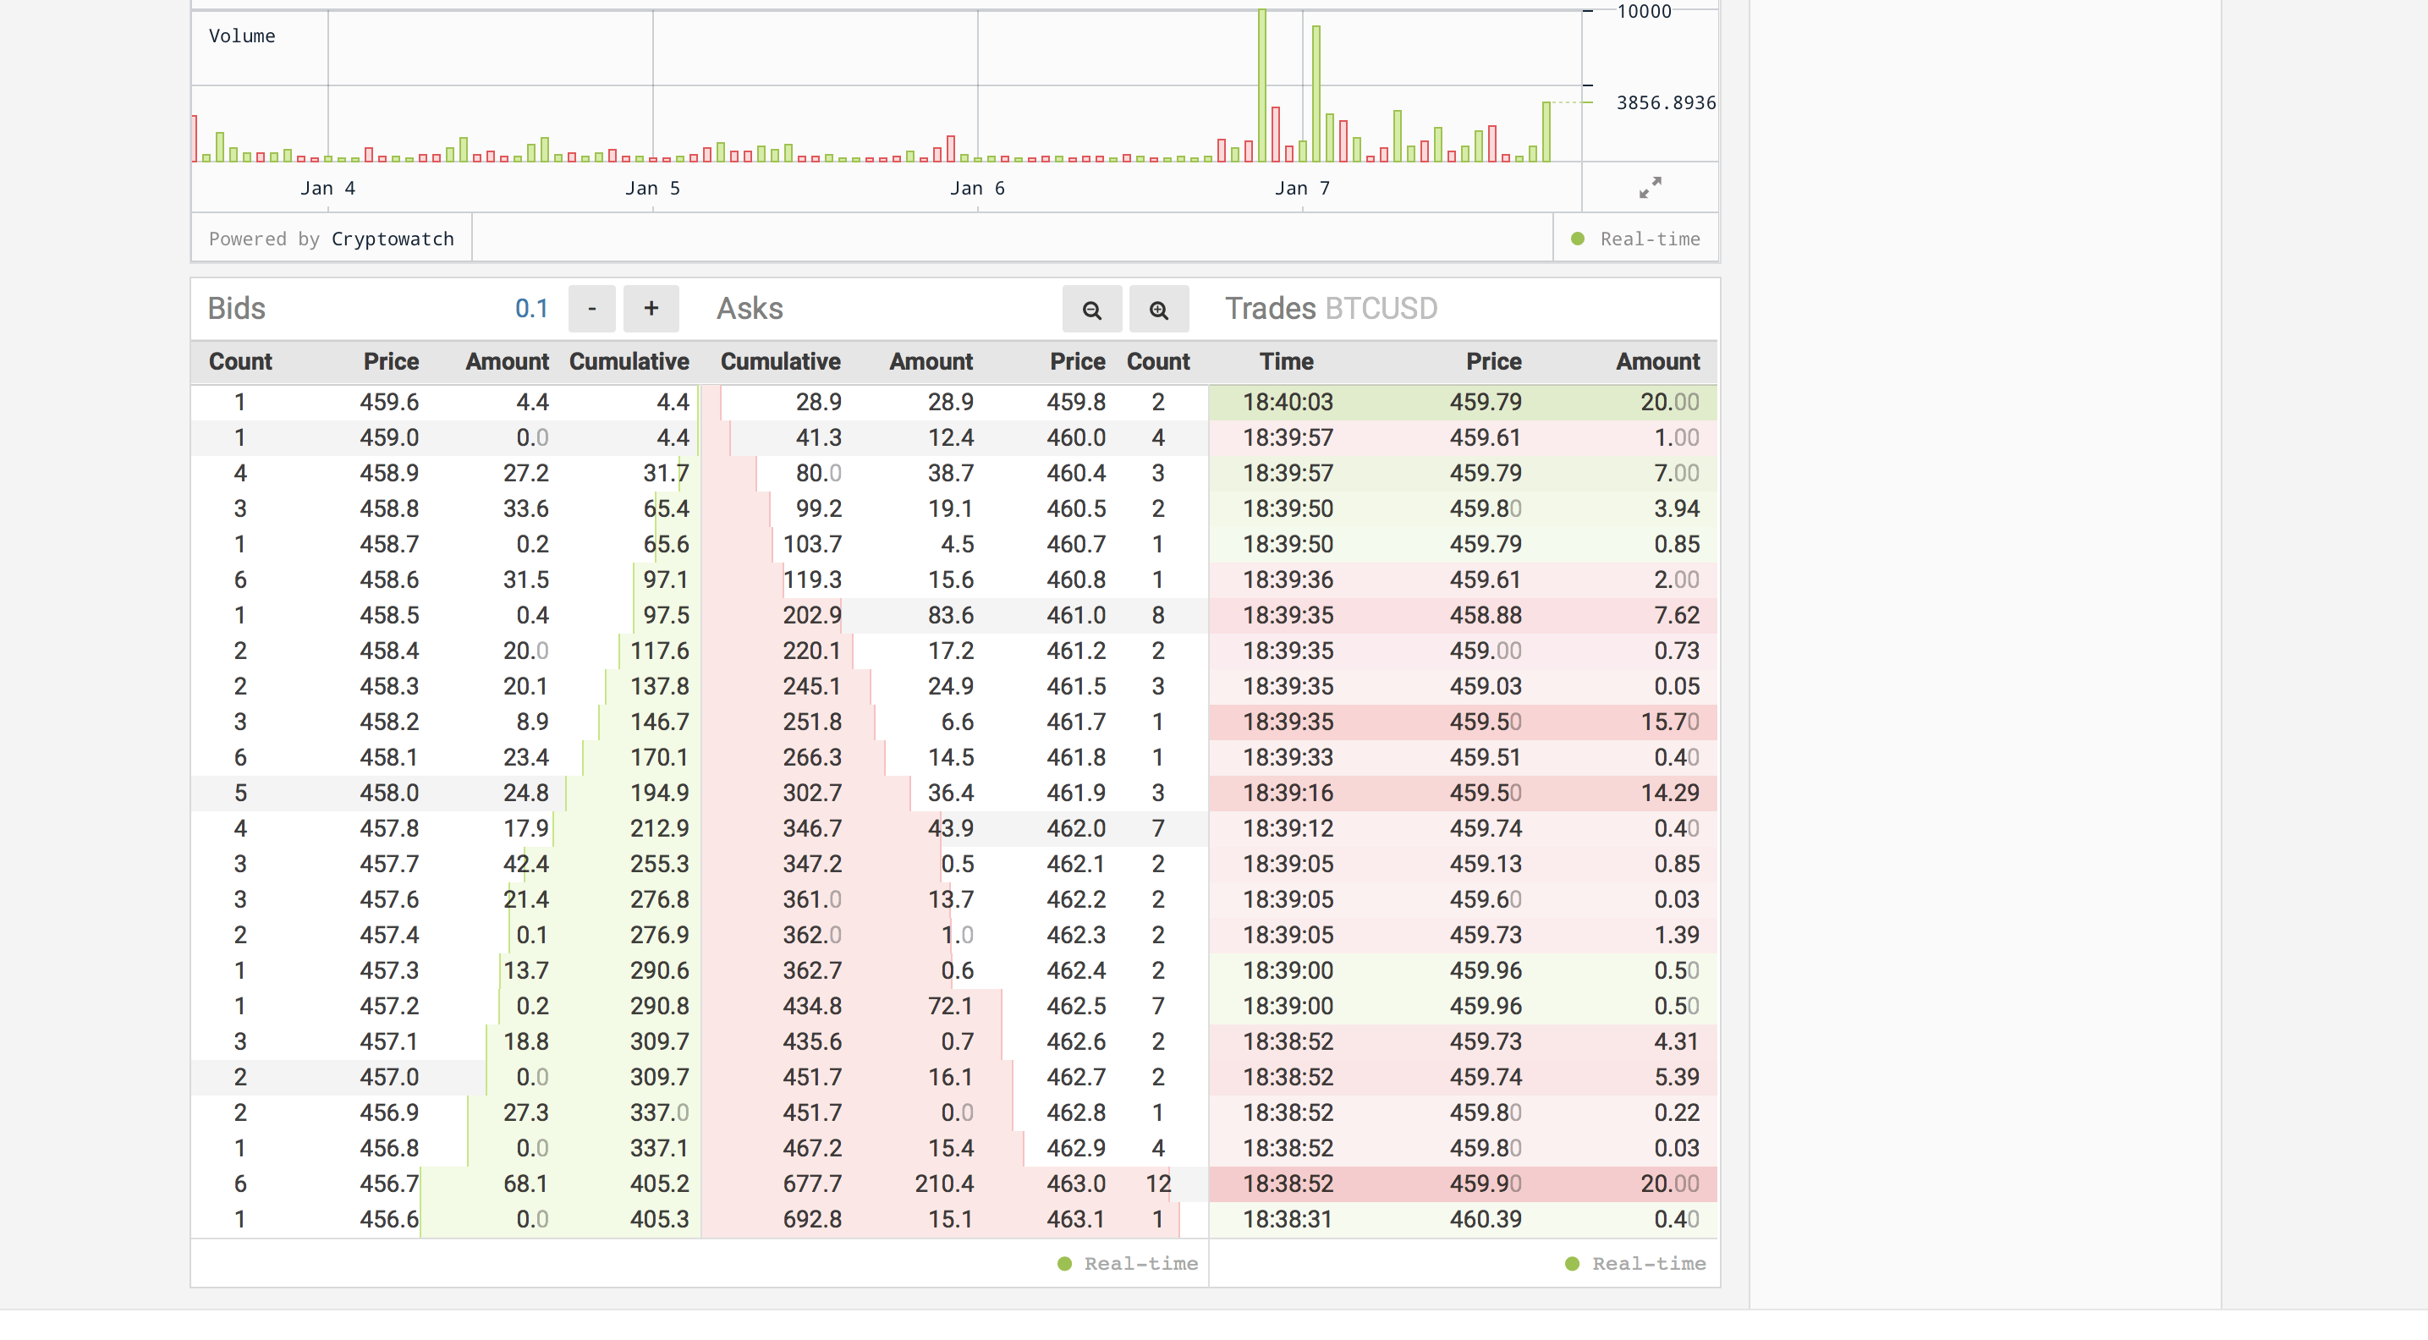Image resolution: width=2428 pixels, height=1340 pixels.
Task: Click the trade price 460.39
Action: click(1486, 1219)
